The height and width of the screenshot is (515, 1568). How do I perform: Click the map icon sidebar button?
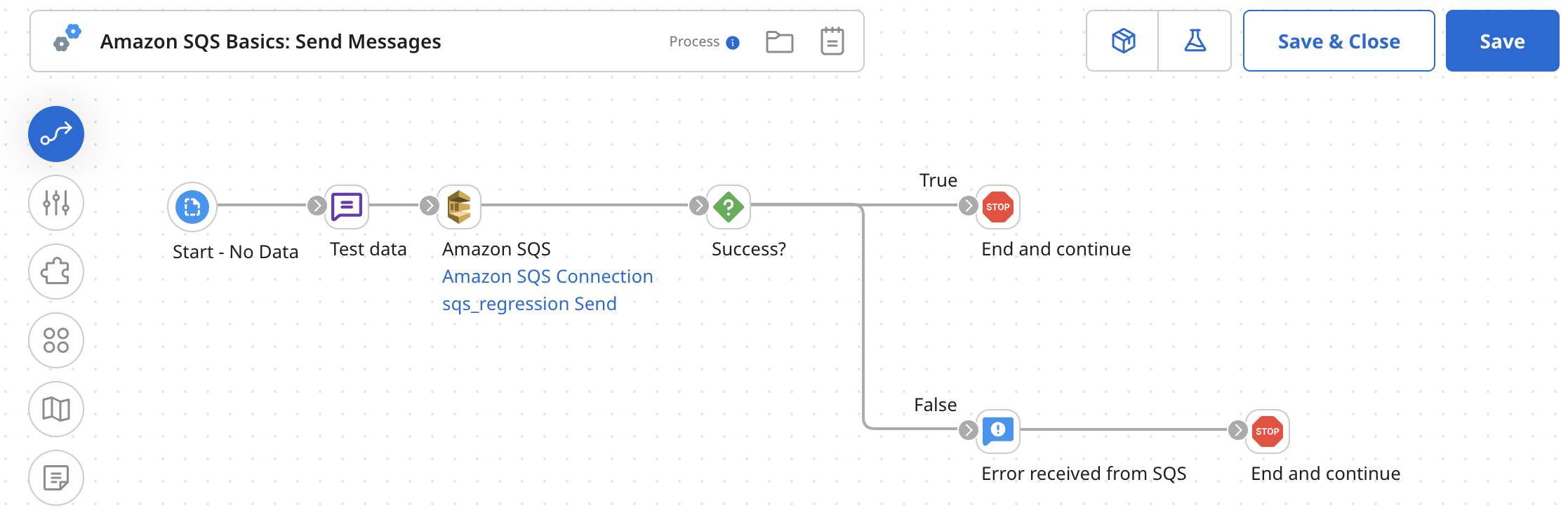[x=56, y=409]
